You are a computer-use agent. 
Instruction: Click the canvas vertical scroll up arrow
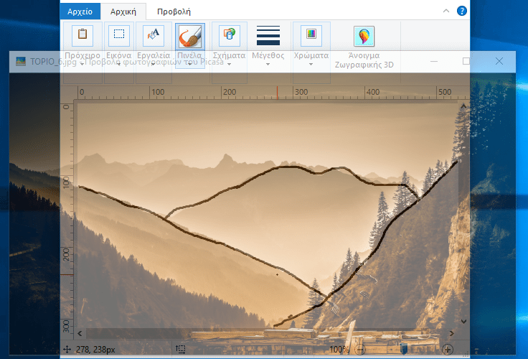click(x=463, y=106)
